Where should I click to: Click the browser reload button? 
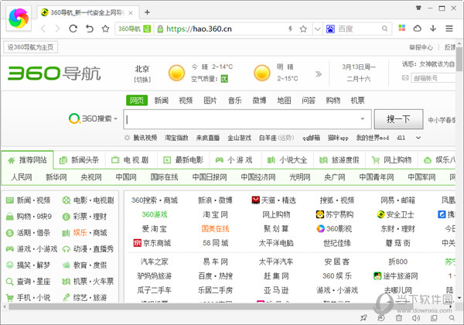point(73,29)
